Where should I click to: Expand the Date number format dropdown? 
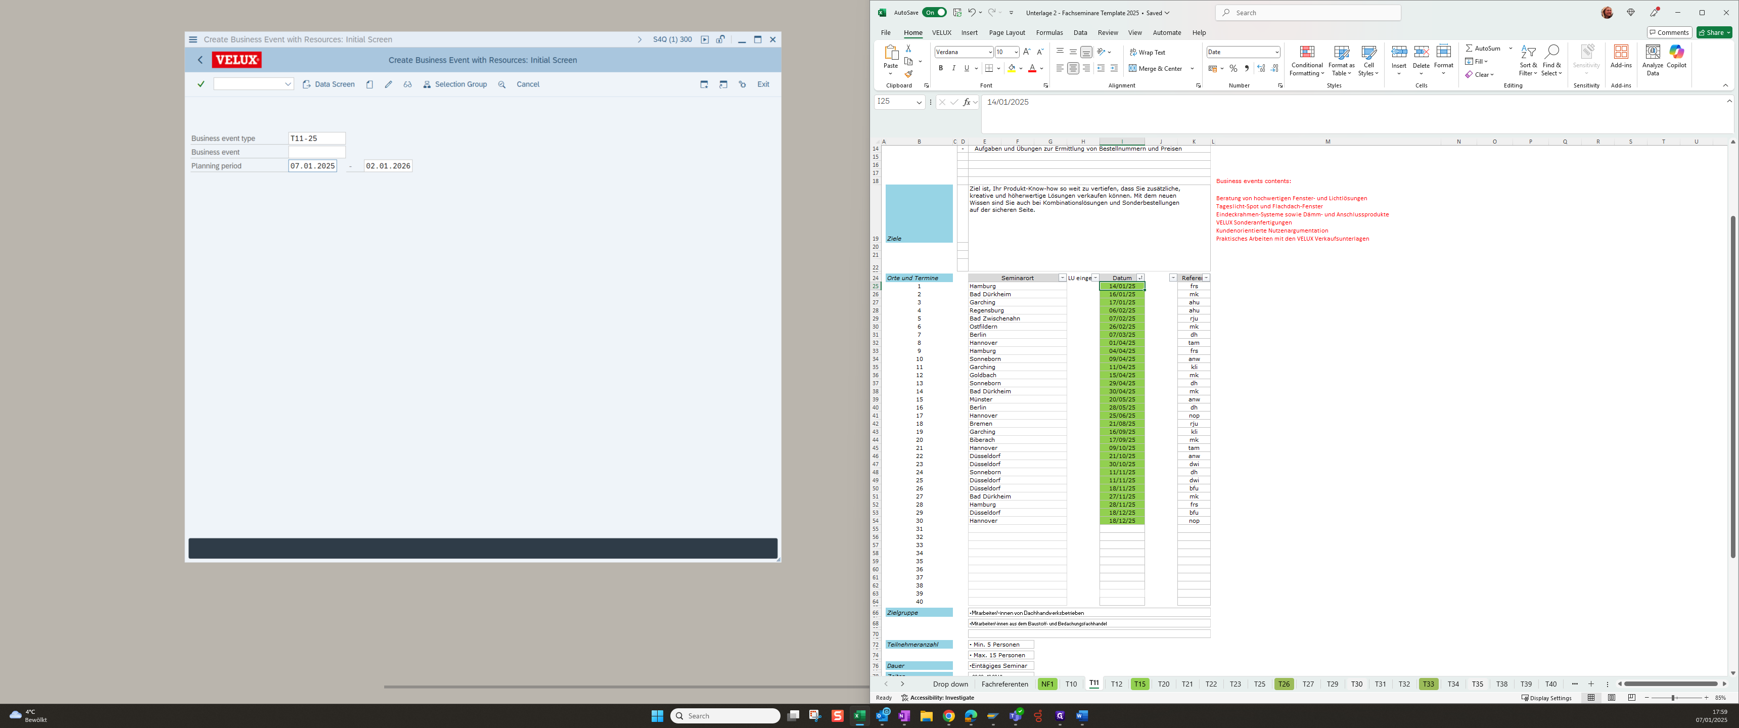tap(1276, 52)
